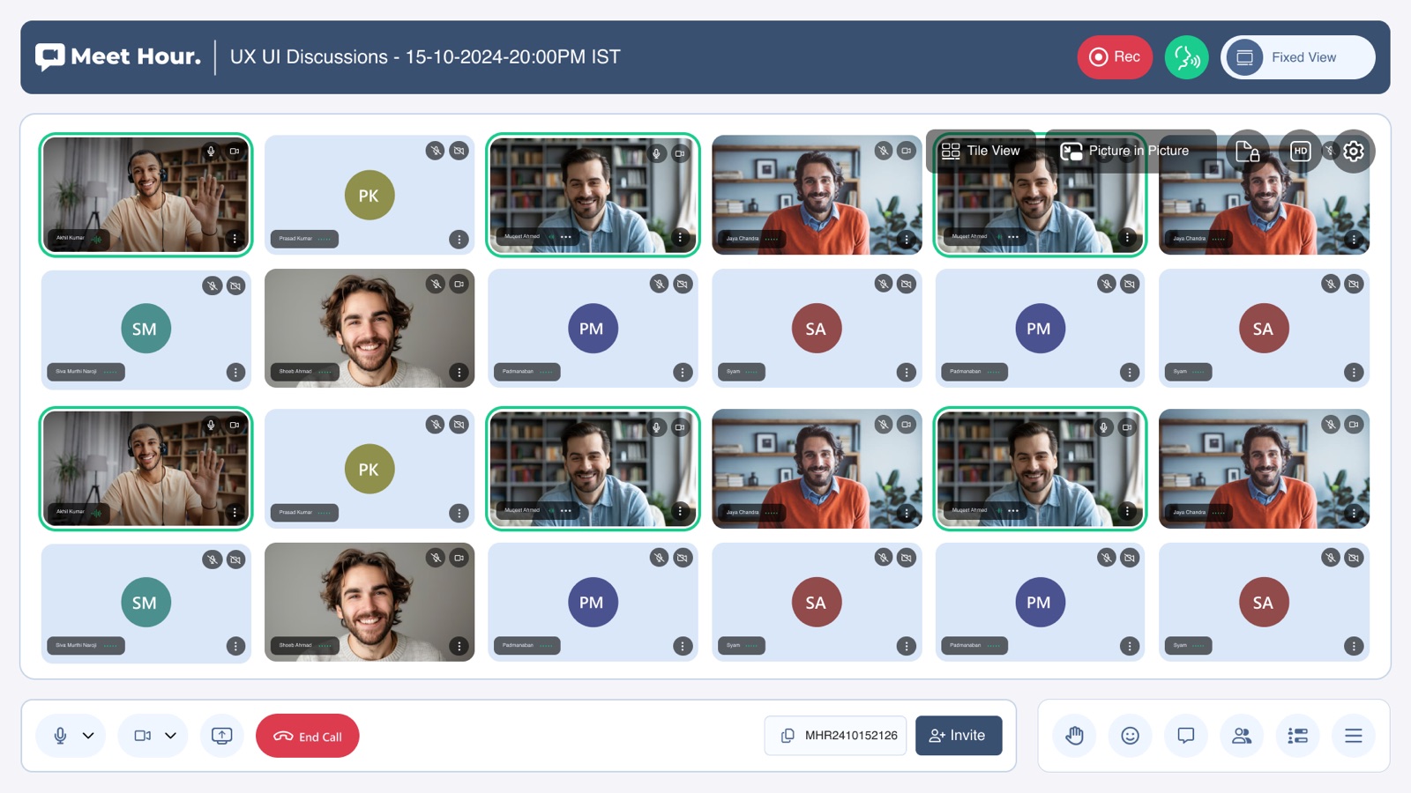1411x793 pixels.
Task: Mute yourself with the bottom microphone icon
Action: pyautogui.click(x=60, y=736)
